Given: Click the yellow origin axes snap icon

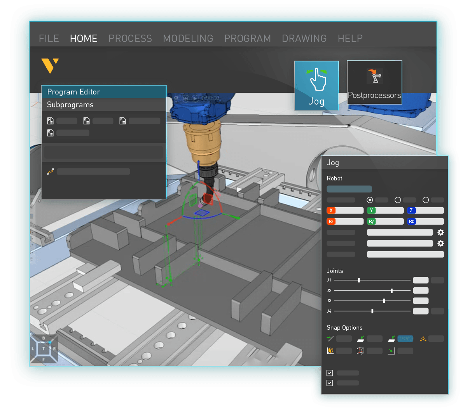Looking at the screenshot, I should click(x=423, y=339).
